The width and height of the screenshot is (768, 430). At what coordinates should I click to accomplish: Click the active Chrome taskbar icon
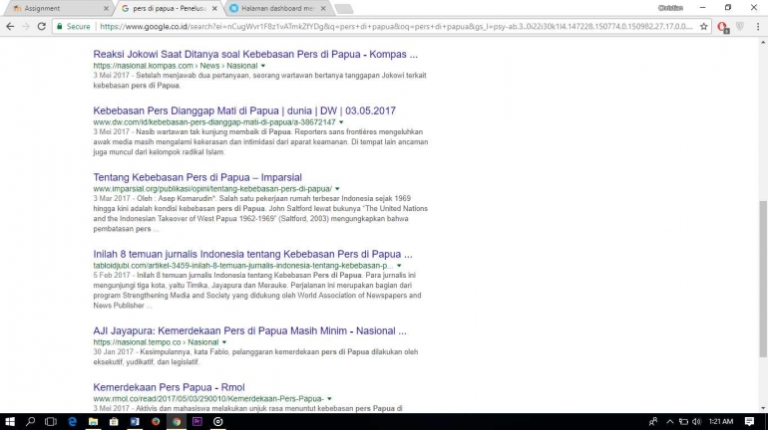[177, 421]
